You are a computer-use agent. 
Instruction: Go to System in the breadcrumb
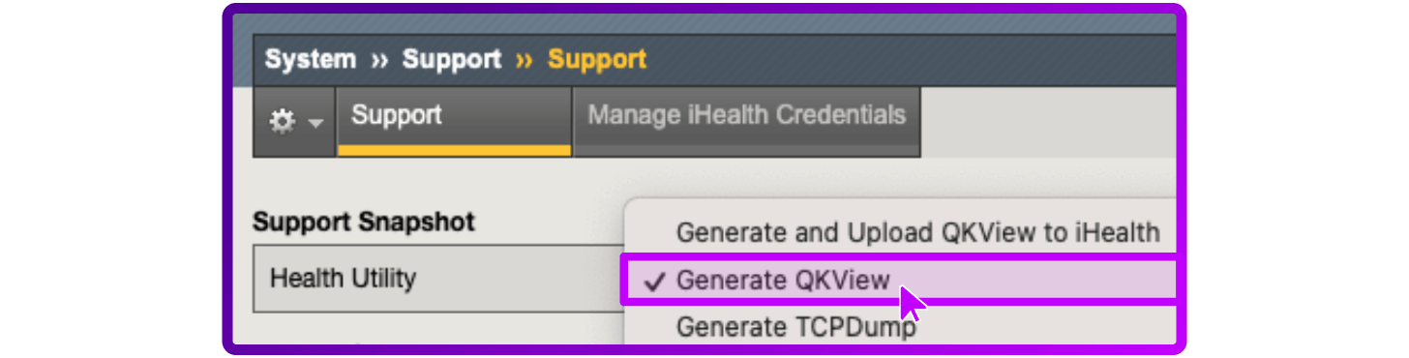[311, 60]
